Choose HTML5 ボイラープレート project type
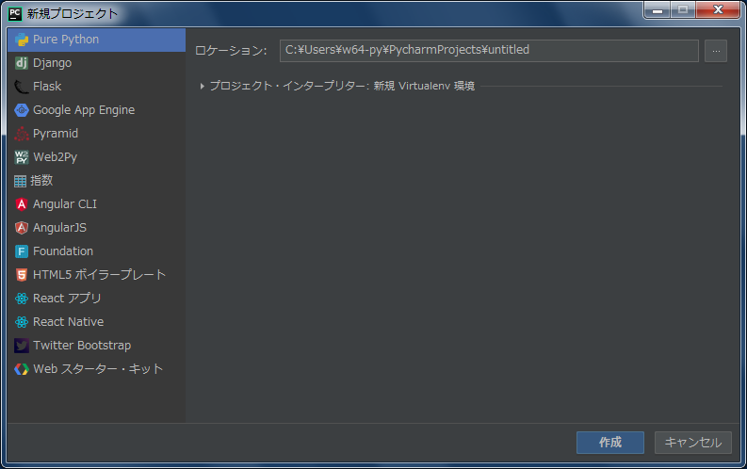 point(96,275)
